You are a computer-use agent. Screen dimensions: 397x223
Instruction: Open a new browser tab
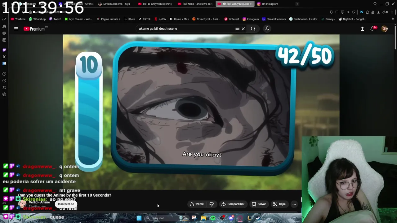(297, 4)
